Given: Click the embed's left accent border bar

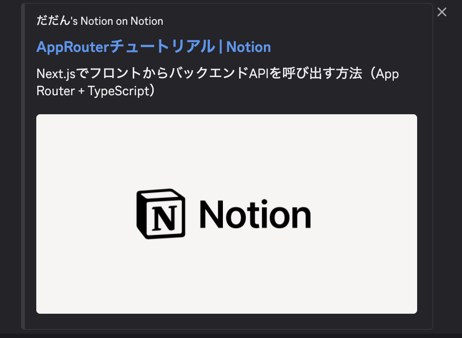Looking at the screenshot, I should click(x=23, y=166).
